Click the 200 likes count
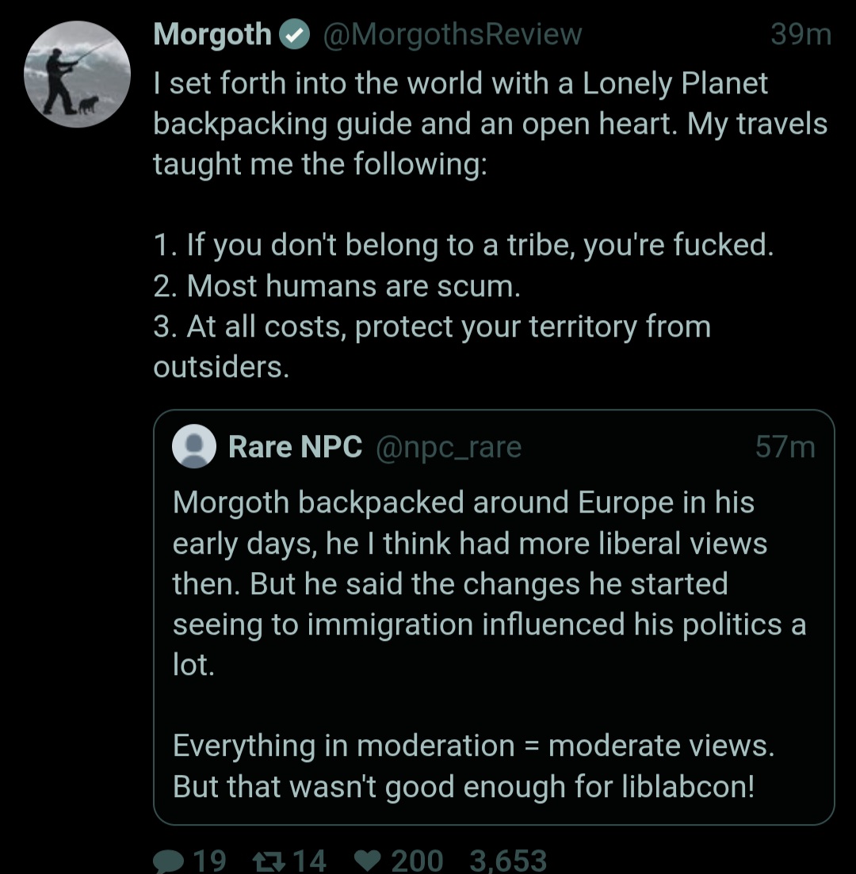 (x=416, y=861)
